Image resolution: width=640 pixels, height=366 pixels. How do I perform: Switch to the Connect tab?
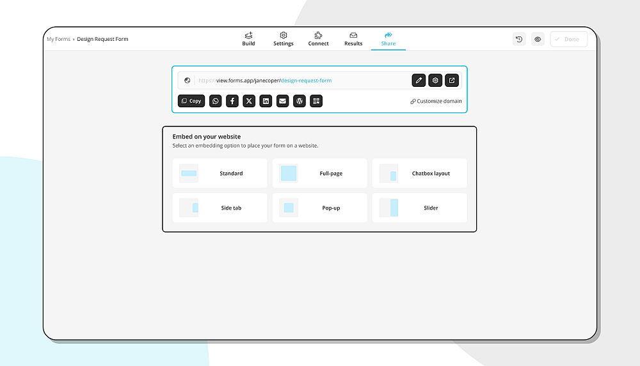pyautogui.click(x=318, y=39)
